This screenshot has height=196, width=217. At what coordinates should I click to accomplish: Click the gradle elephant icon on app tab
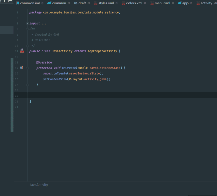pyautogui.click(x=179, y=3)
